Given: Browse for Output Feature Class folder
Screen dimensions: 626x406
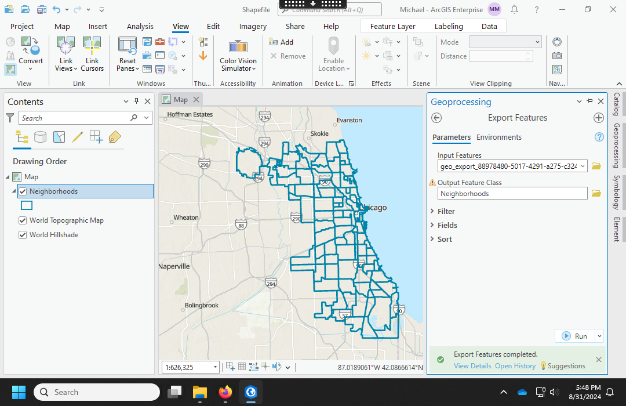Looking at the screenshot, I should [x=596, y=194].
